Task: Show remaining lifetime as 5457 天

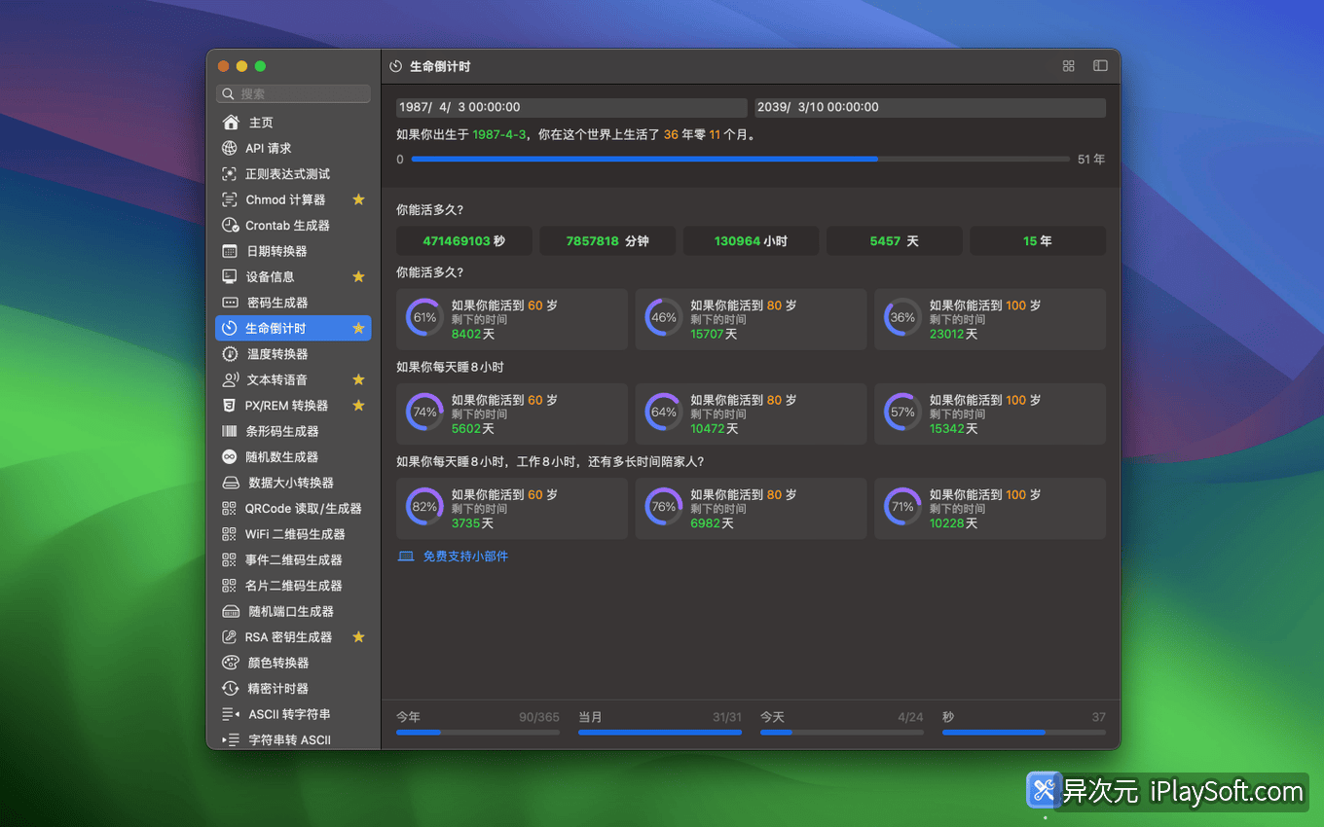Action: (894, 240)
